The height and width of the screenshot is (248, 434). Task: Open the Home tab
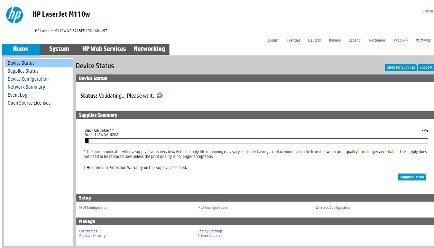click(x=21, y=49)
